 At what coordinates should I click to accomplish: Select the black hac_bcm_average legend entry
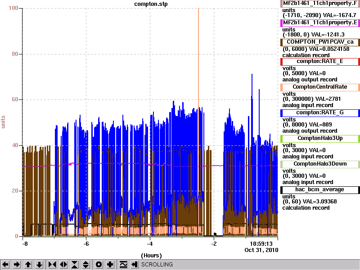[x=320, y=190]
